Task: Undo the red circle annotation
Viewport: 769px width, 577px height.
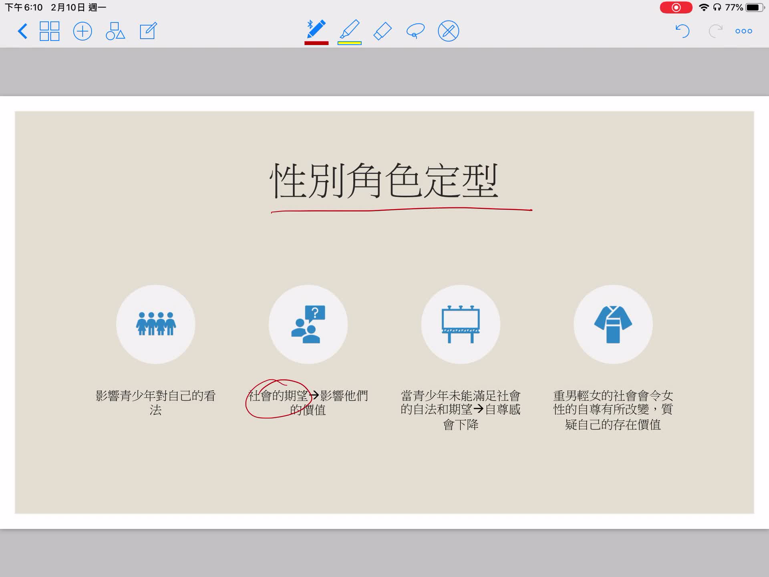Action: click(682, 31)
